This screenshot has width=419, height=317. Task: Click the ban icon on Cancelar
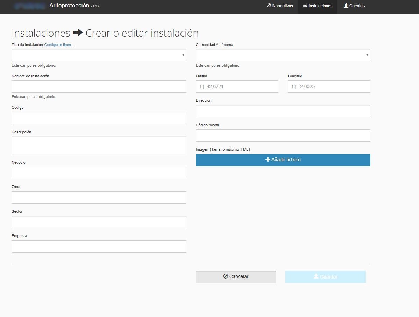226,276
